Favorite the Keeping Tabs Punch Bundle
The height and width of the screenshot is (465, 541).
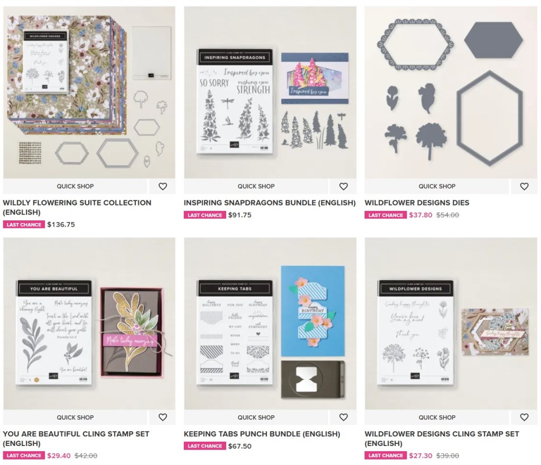click(343, 417)
